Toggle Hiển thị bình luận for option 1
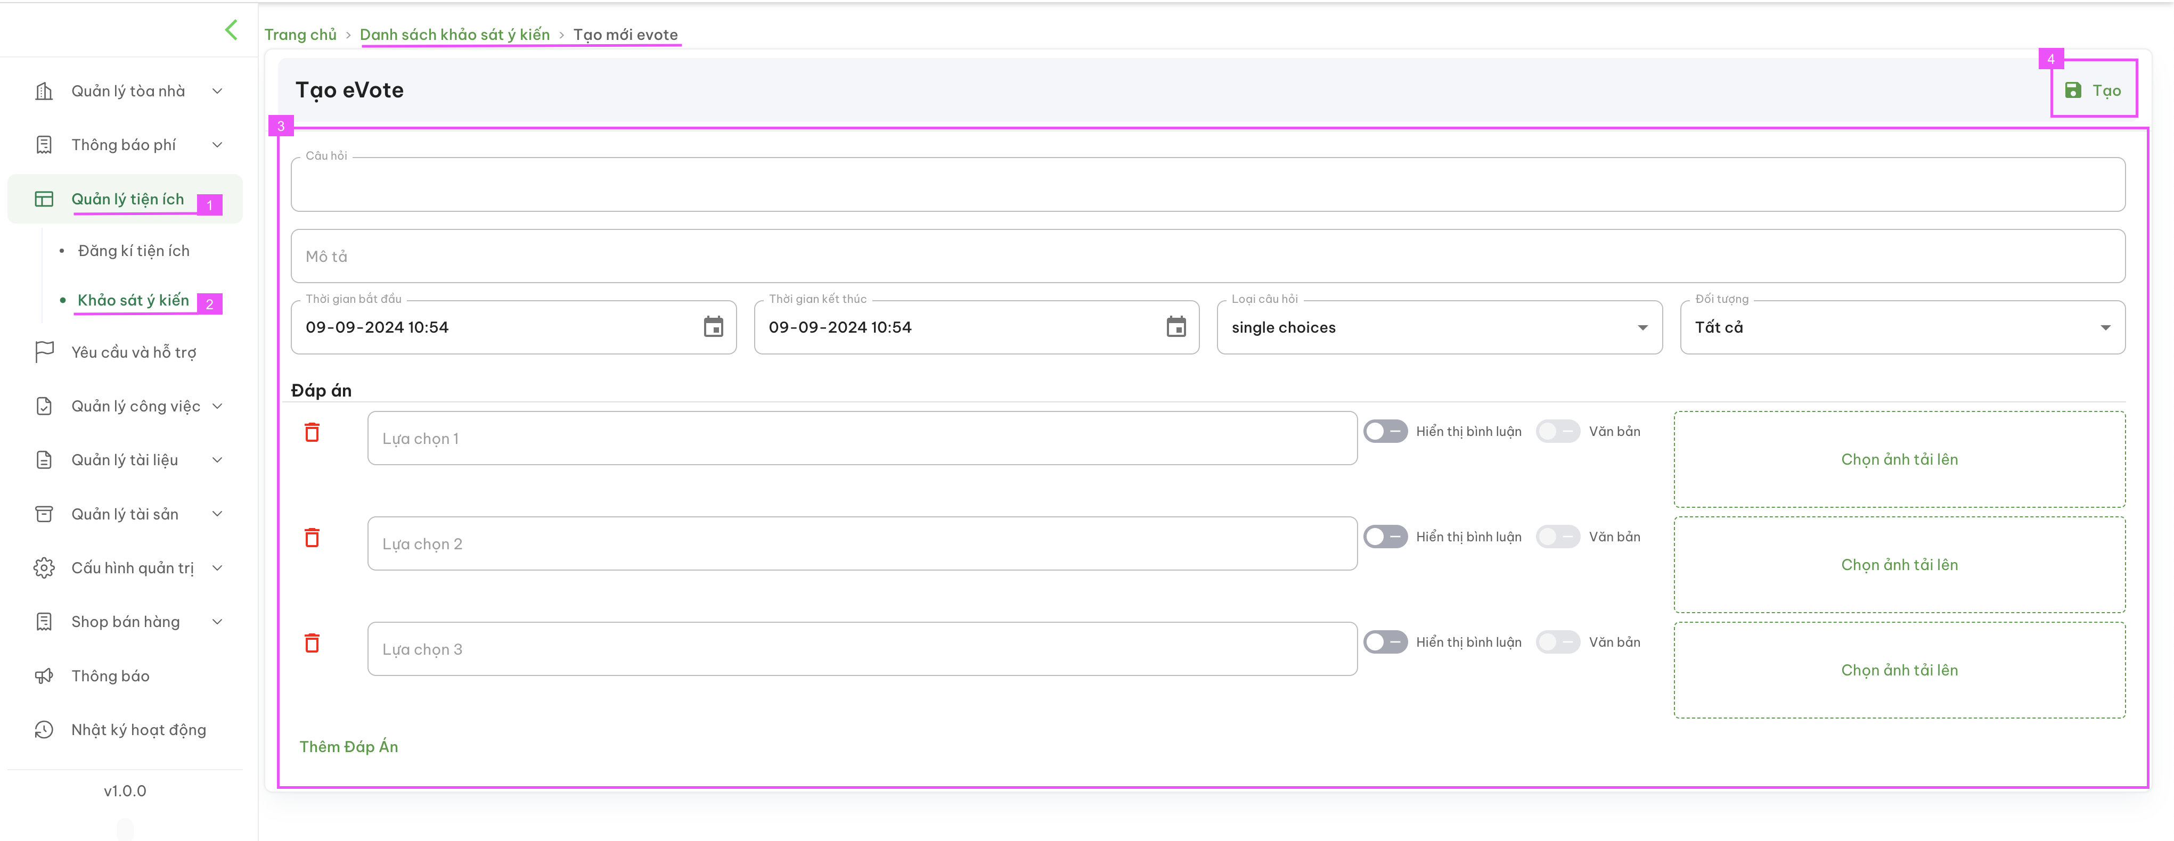Viewport: 2174px width, 841px height. [1385, 431]
